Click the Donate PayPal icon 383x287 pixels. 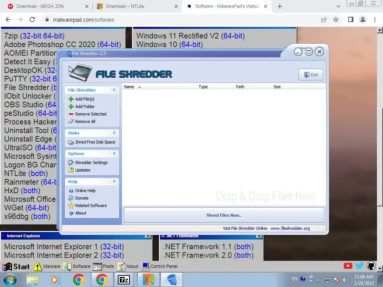[x=71, y=198]
